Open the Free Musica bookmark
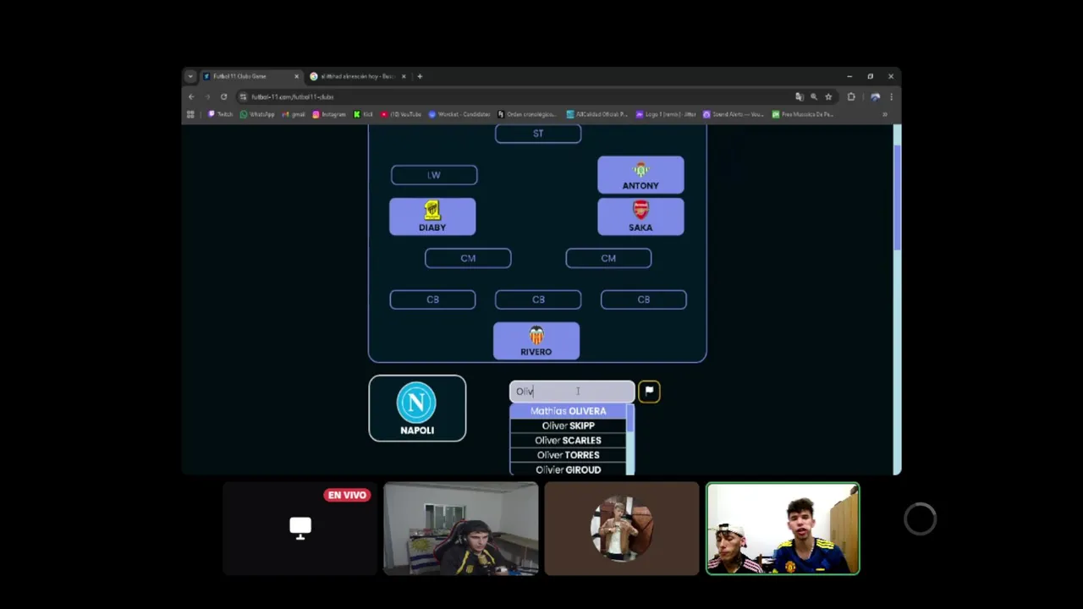Viewport: 1083px width, 609px height. 802,114
